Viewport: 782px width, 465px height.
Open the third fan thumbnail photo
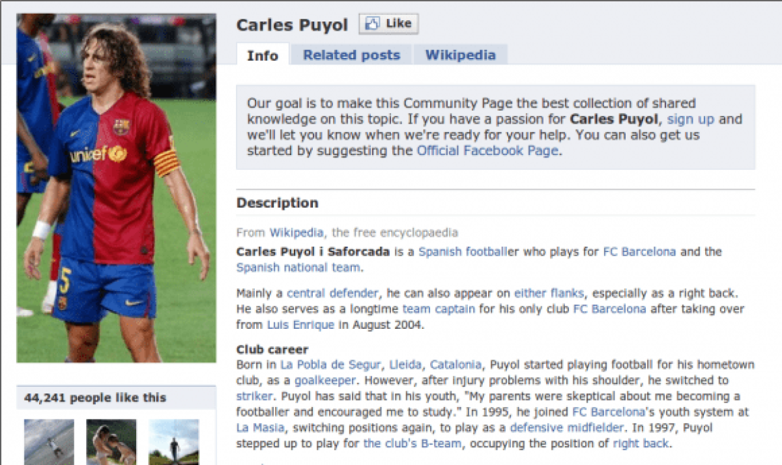174,442
